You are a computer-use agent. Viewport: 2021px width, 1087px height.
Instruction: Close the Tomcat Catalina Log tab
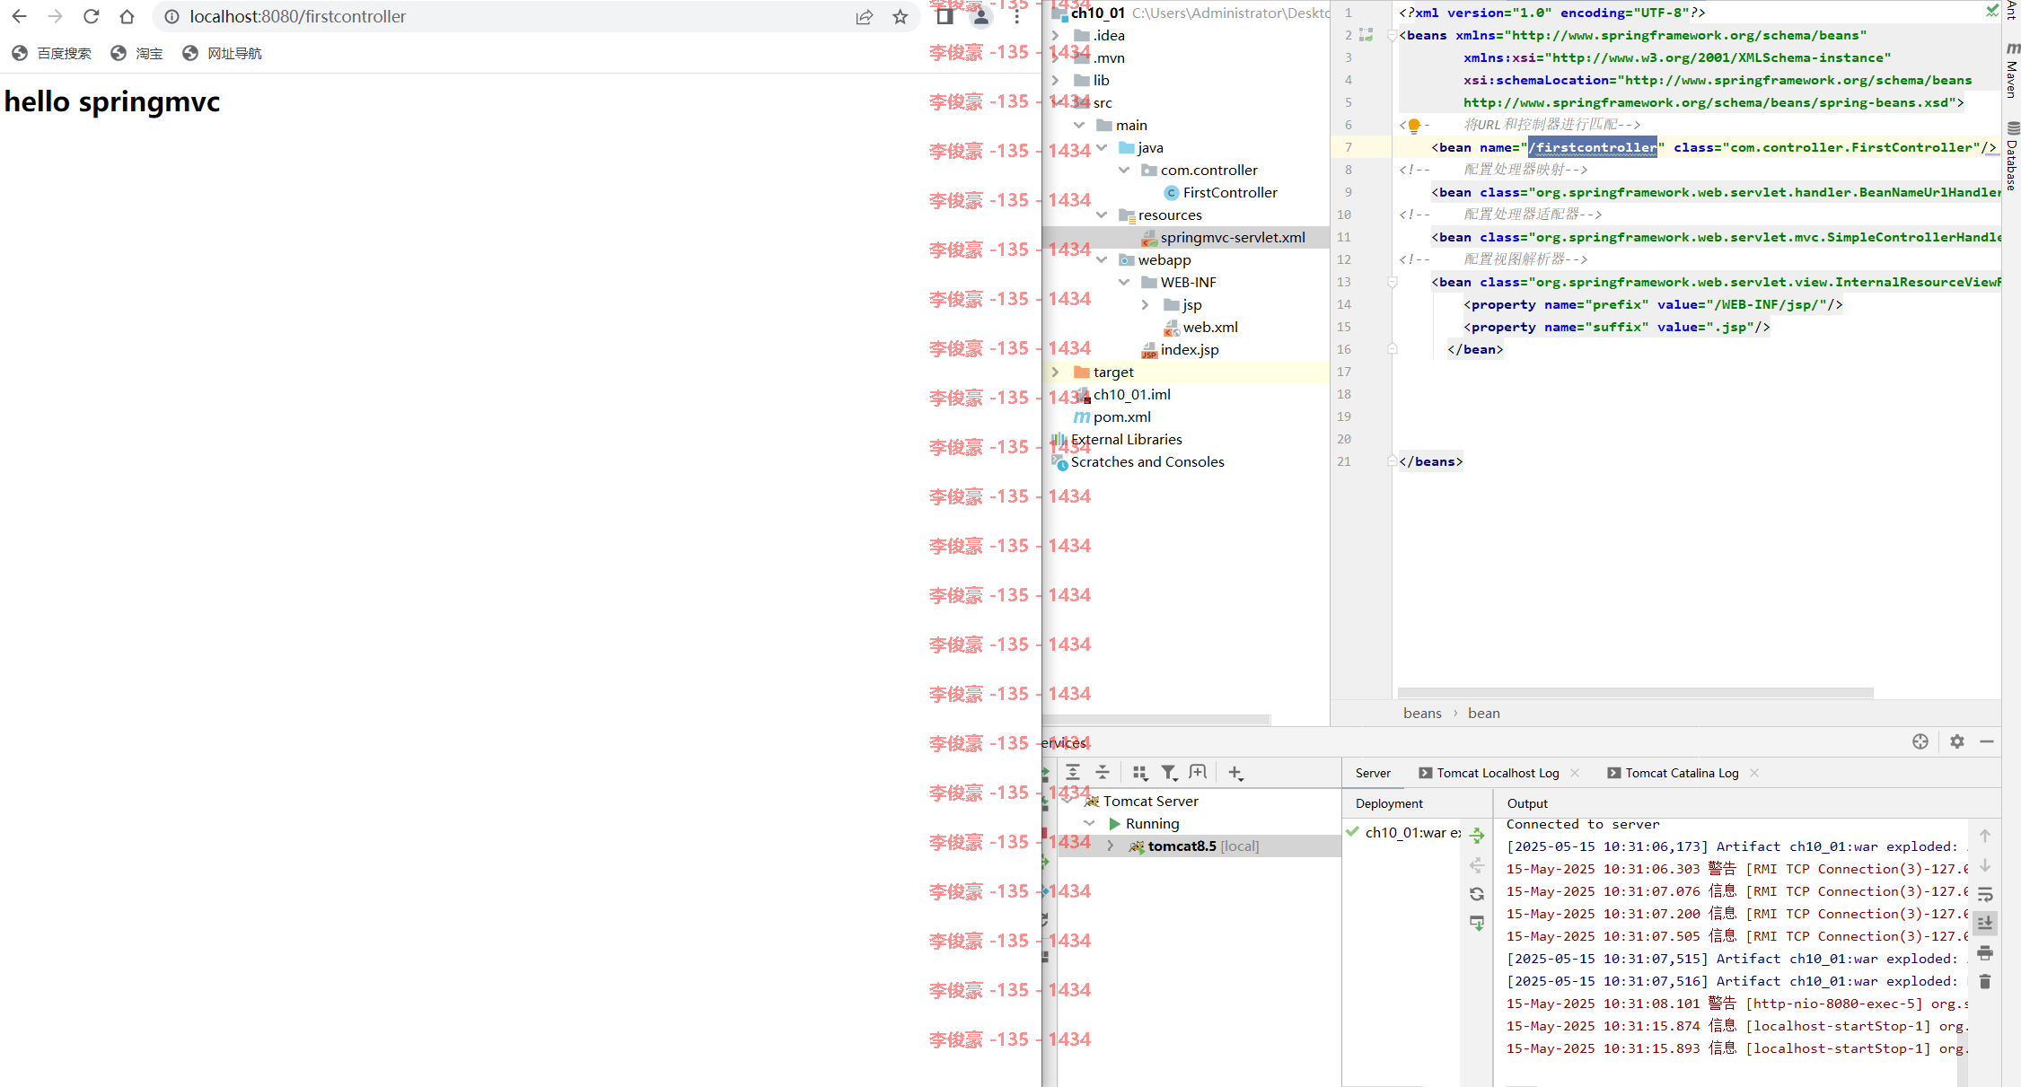pyautogui.click(x=1754, y=773)
